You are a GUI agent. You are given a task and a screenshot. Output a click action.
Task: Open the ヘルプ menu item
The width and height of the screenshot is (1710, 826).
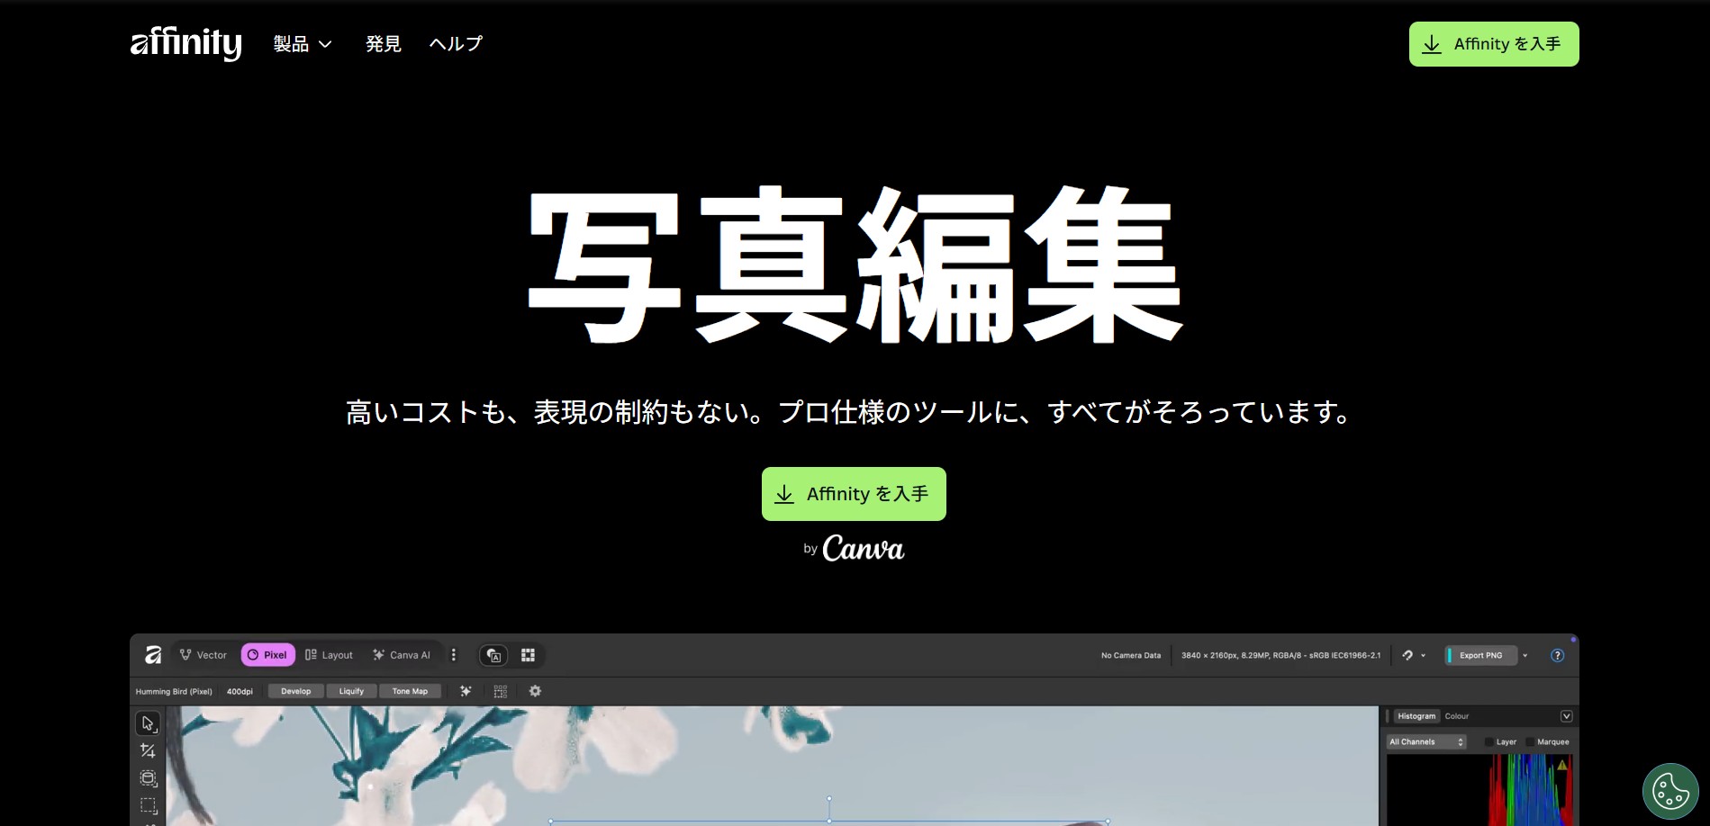tap(456, 44)
